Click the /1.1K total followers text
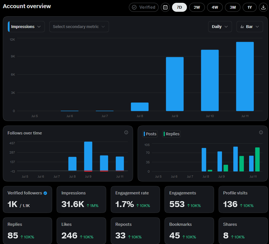The image size is (269, 244). [25, 206]
